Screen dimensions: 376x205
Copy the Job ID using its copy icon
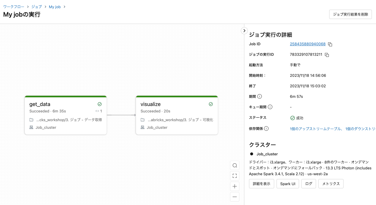click(x=330, y=44)
